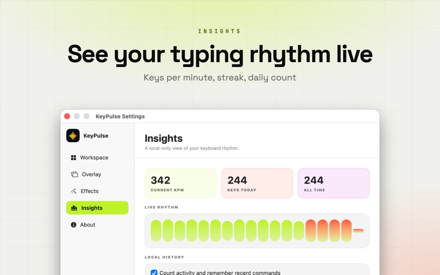The width and height of the screenshot is (440, 275).
Task: Click the KEYS TODAY caption
Action: tap(241, 190)
